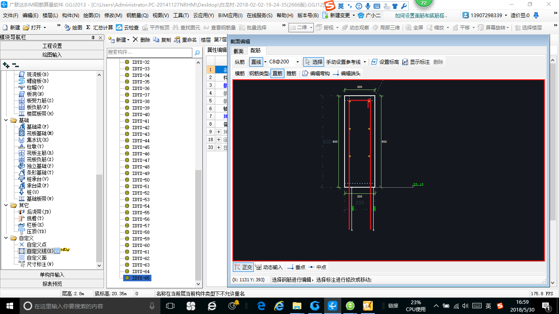Click the 如何设置面筋和底筋搭 help link
The height and width of the screenshot is (314, 559).
click(x=421, y=16)
